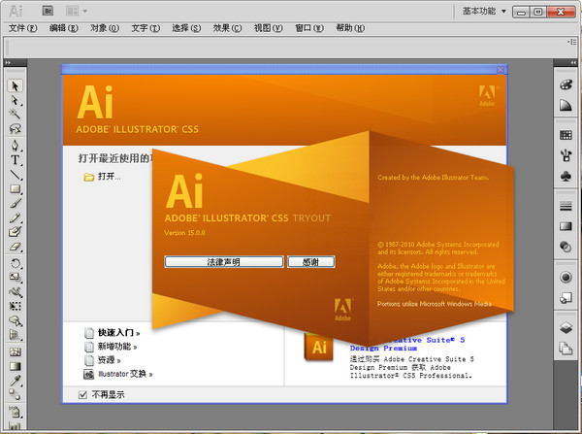Screen dimensions: 582x434
Task: Click the 感谢 credits button
Action: 310,262
